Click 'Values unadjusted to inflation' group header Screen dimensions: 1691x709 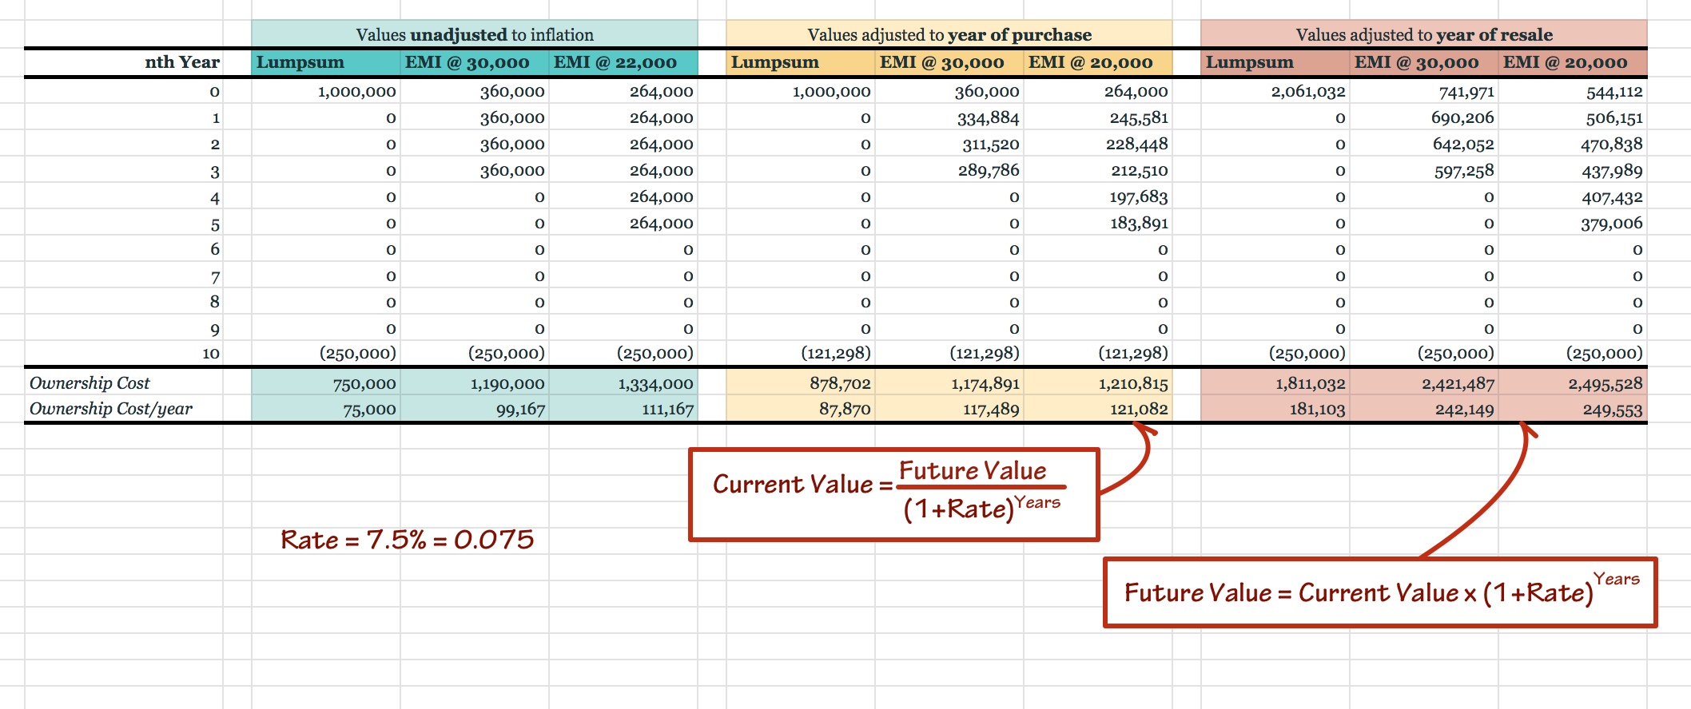point(475,34)
